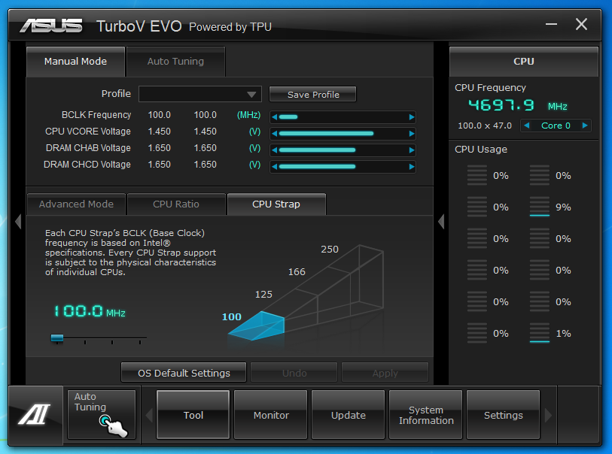Select previous core with left arrow
This screenshot has width=612, height=454.
tap(526, 126)
